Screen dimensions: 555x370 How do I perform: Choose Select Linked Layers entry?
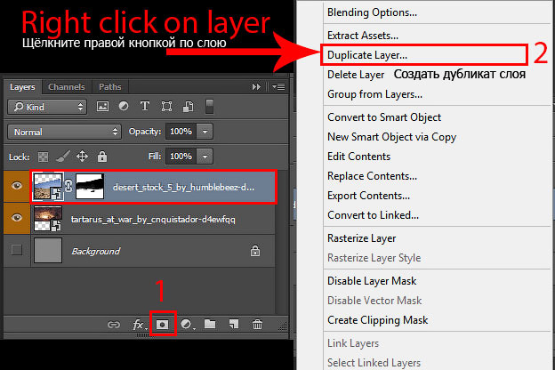click(x=374, y=363)
